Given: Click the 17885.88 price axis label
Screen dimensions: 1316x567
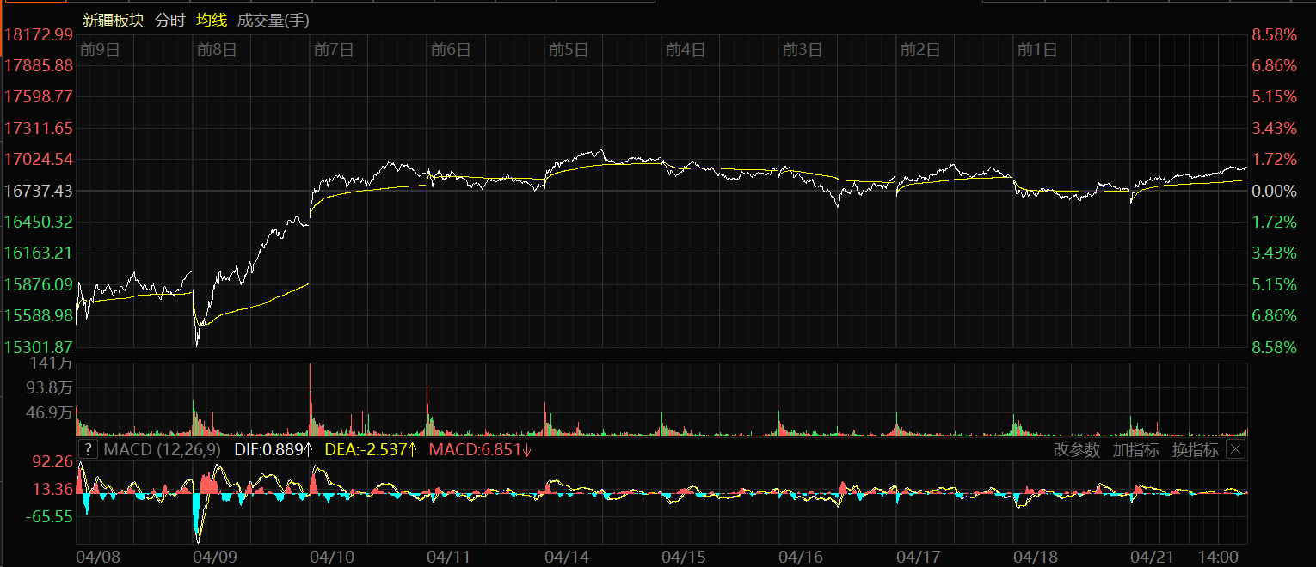Looking at the screenshot, I should click(38, 65).
